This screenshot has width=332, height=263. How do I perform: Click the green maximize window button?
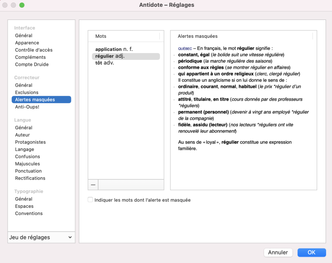(x=22, y=5)
